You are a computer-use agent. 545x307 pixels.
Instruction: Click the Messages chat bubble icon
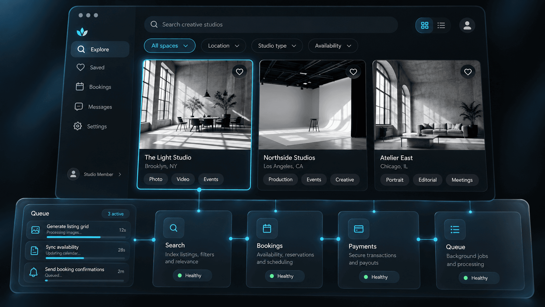click(79, 107)
